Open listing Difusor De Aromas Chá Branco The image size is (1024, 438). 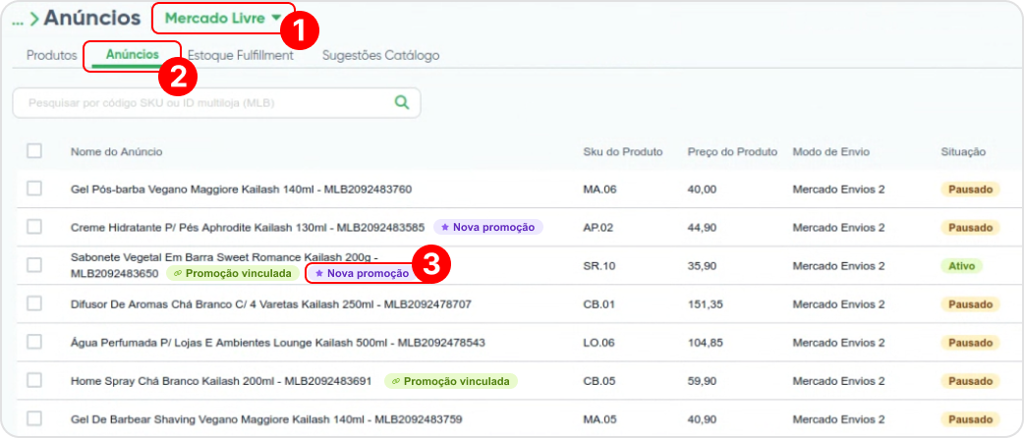pyautogui.click(x=271, y=304)
